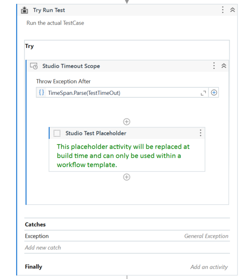Image resolution: width=249 pixels, height=279 pixels.
Task: Click Add an activity in Finally
Action: pos(209,267)
